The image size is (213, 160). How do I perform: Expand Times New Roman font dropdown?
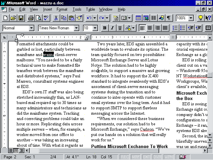click(x=77, y=28)
